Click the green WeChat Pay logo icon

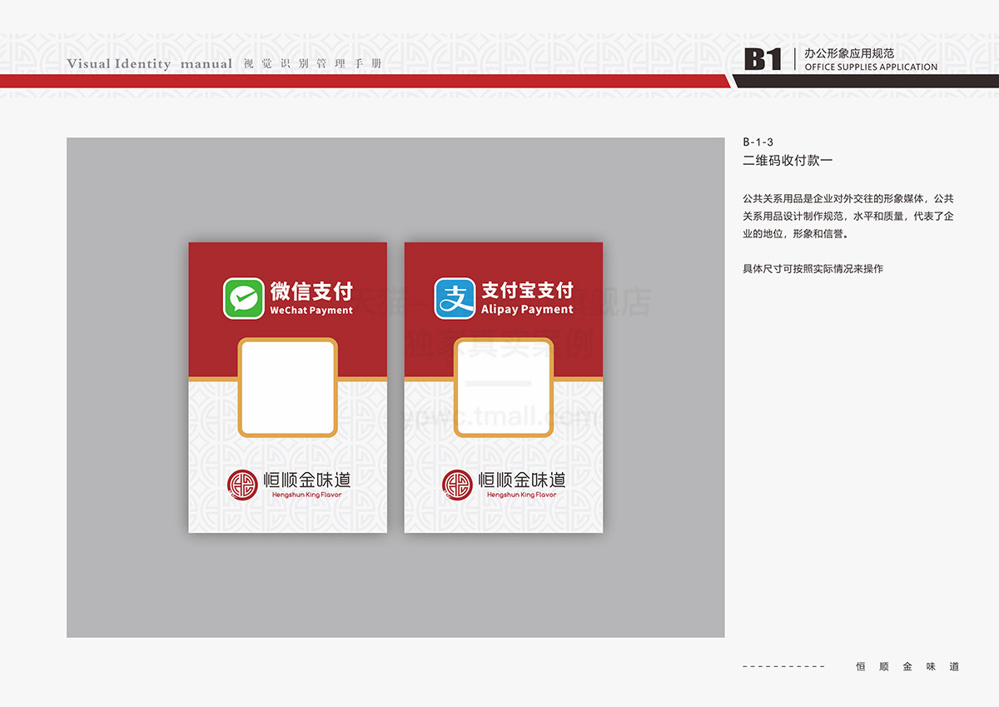pyautogui.click(x=244, y=299)
